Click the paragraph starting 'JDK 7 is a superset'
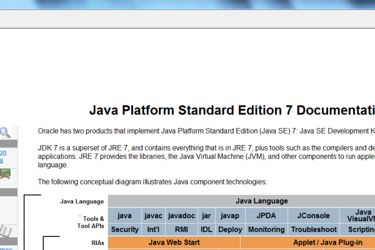Viewport: 375px width, 250px height. click(206, 156)
